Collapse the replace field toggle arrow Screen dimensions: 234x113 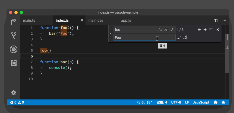[x=110, y=34]
